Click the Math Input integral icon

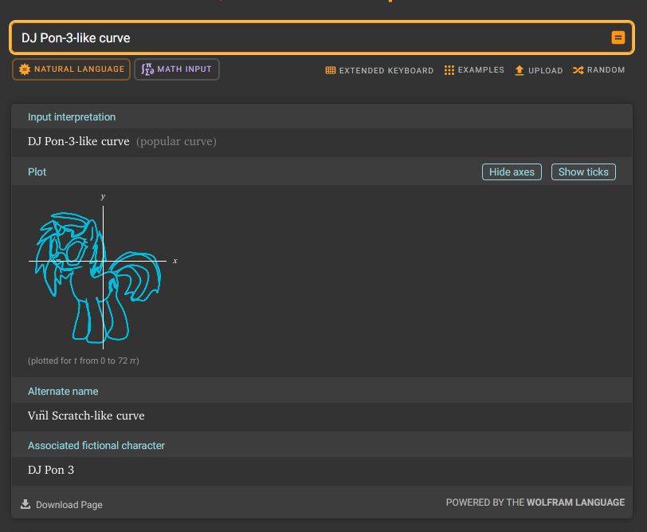147,69
